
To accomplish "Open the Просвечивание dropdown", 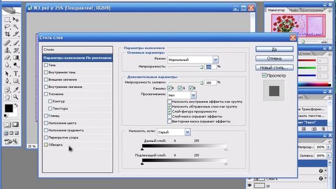I will [193, 95].
